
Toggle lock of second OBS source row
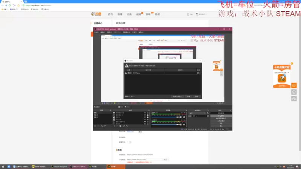tap(147, 115)
